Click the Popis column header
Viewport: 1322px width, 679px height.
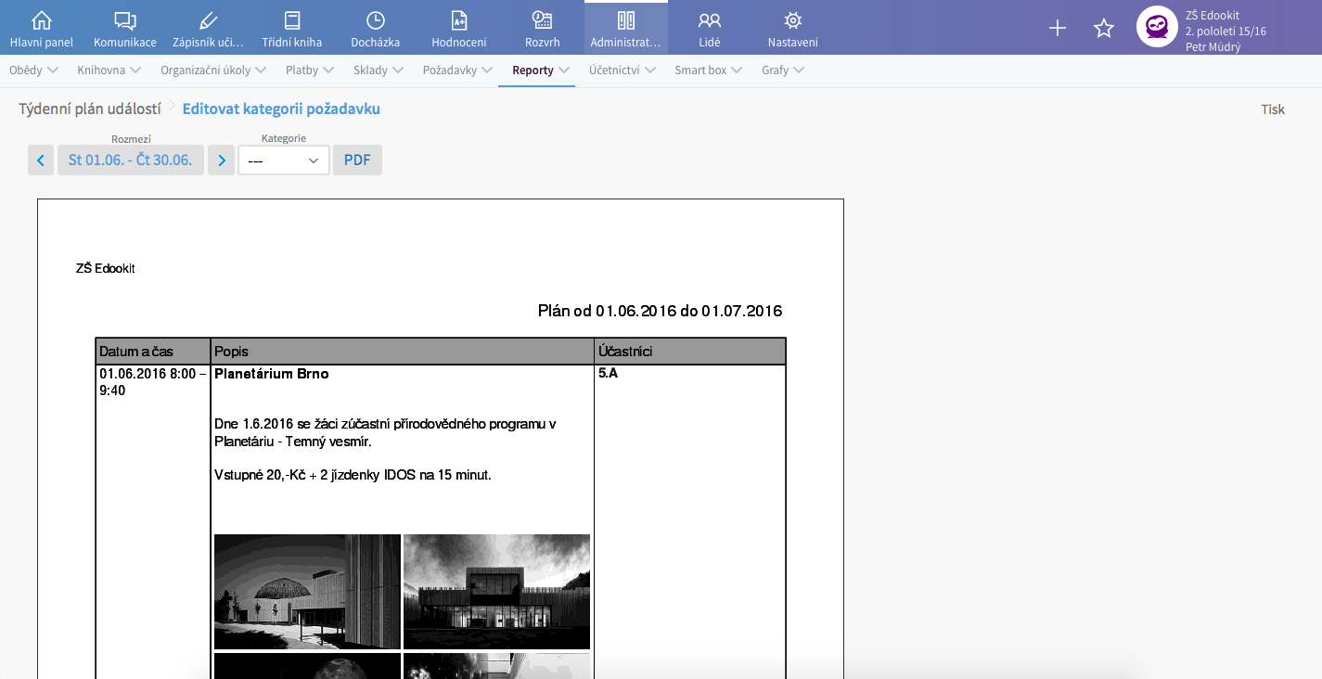pyautogui.click(x=403, y=352)
